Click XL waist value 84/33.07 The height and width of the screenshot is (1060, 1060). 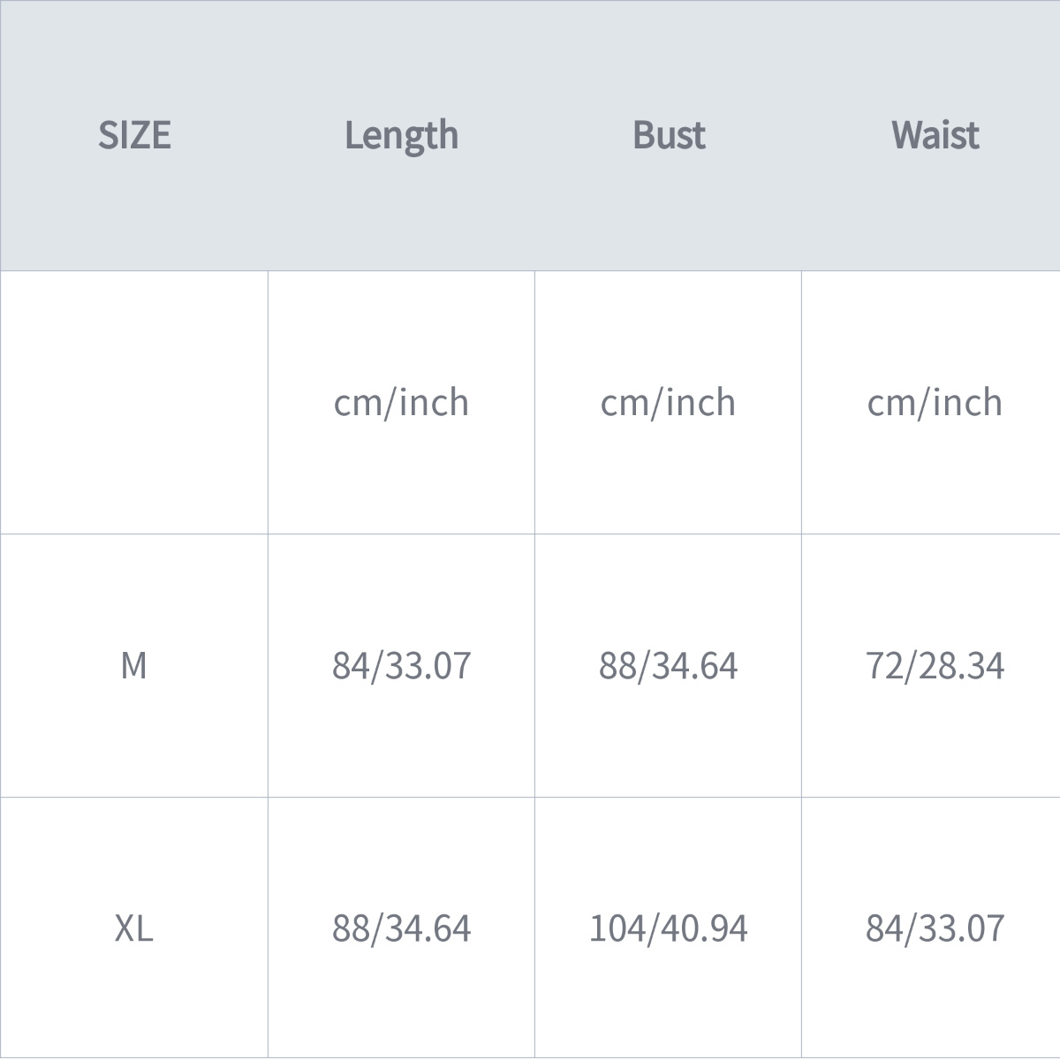click(x=935, y=927)
